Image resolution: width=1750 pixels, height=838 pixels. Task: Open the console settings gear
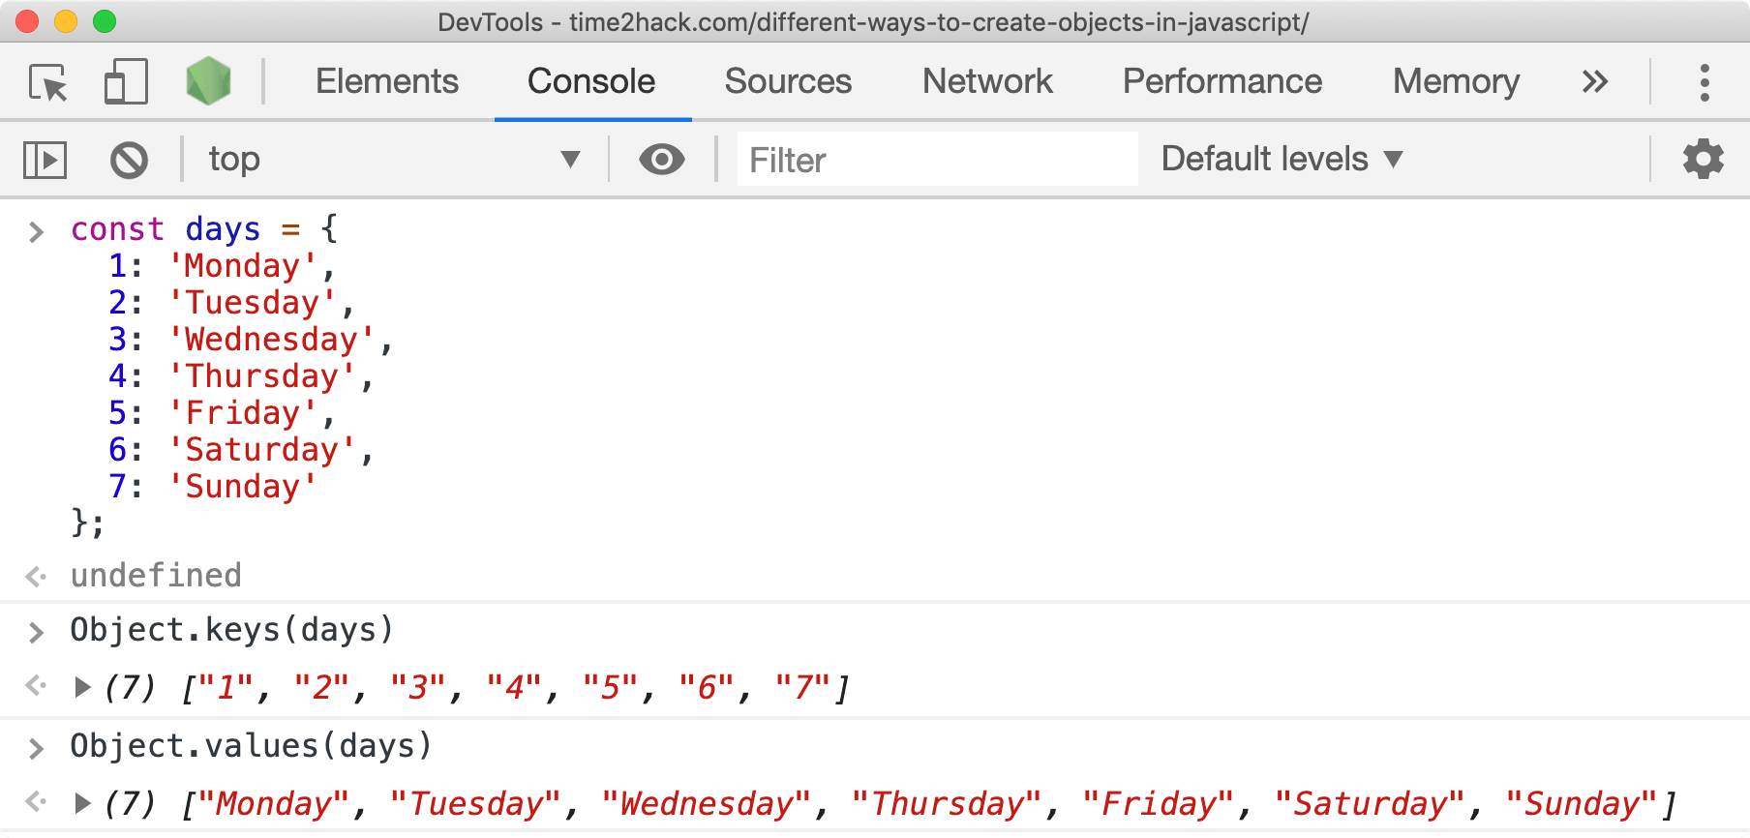point(1704,159)
